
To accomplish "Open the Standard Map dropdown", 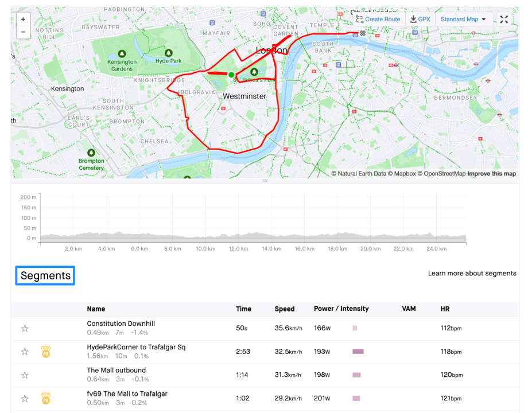I will tap(463, 20).
